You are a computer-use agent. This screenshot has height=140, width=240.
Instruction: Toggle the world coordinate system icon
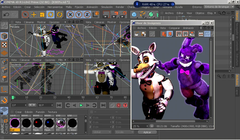tap(96, 15)
